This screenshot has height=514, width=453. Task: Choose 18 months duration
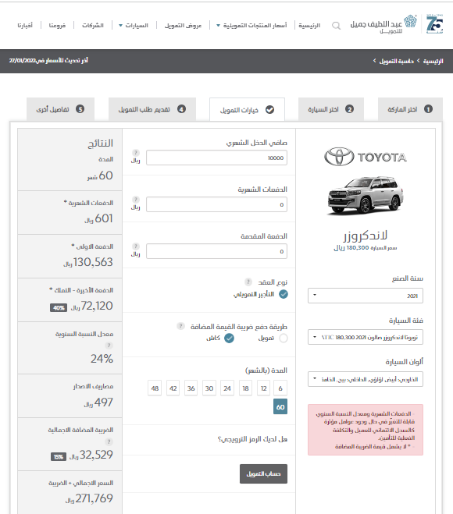point(245,388)
